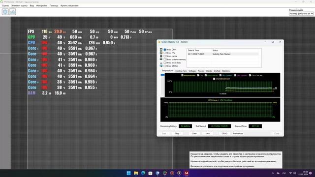Screen dimensions: 315x177
Task: Select the RAM row in the overlay
Action: coord(47,93)
